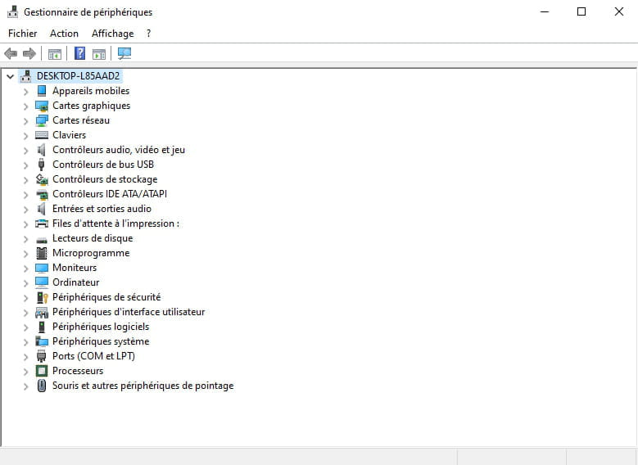Select the Microprogramme label
This screenshot has height=465, width=638.
pyautogui.click(x=91, y=253)
